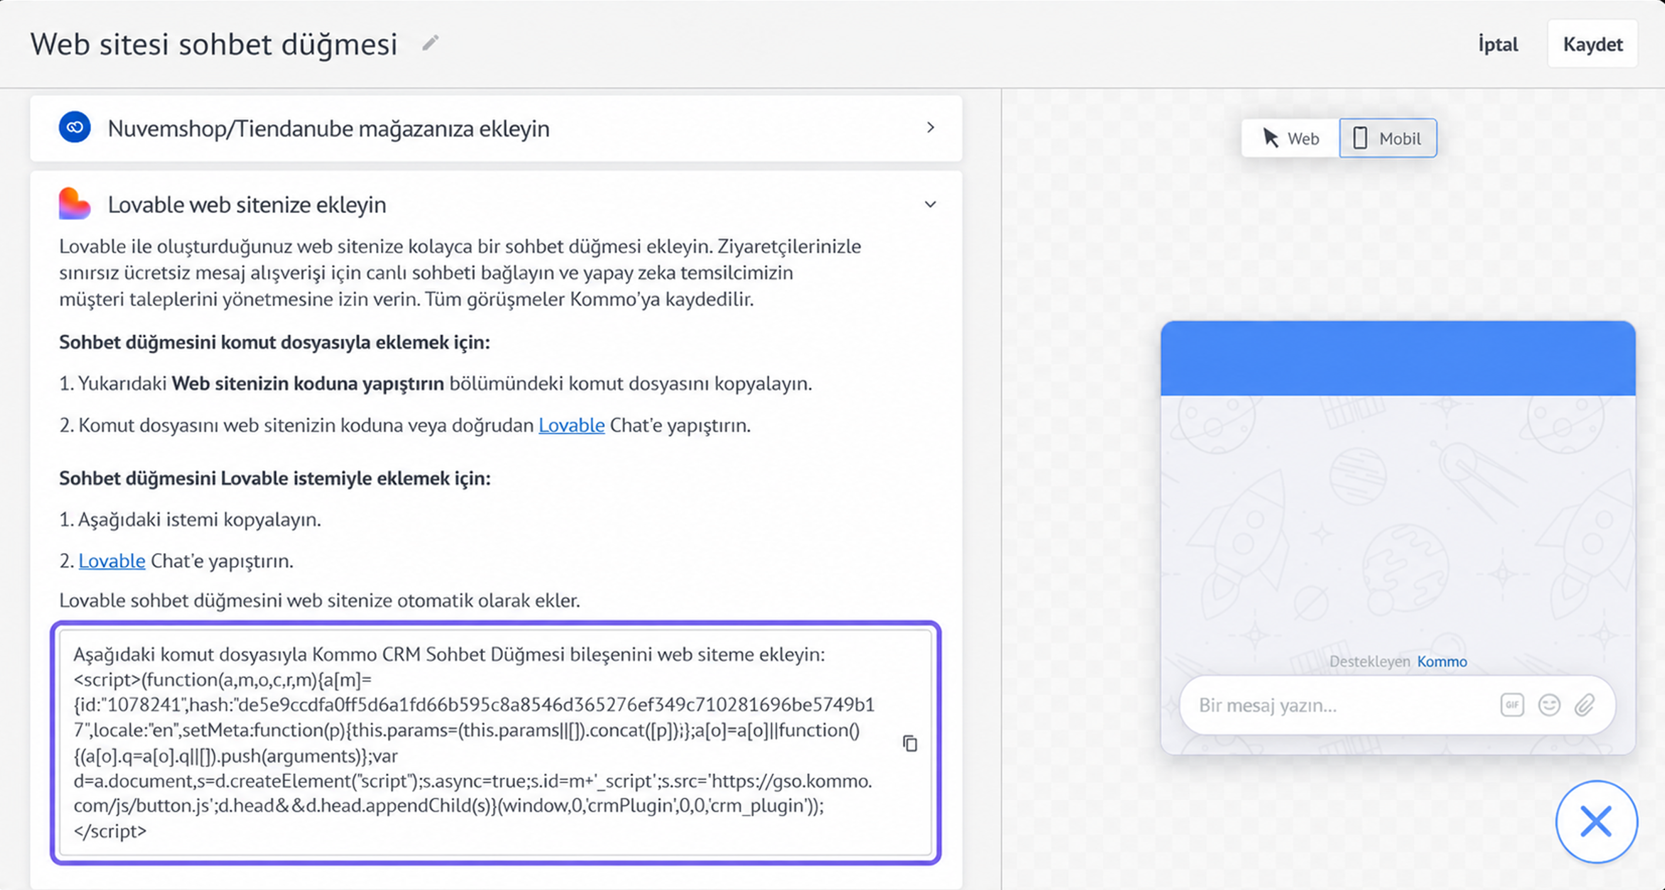Open the GIF picker in chat preview
Screen dimensions: 1665x890
point(1512,705)
